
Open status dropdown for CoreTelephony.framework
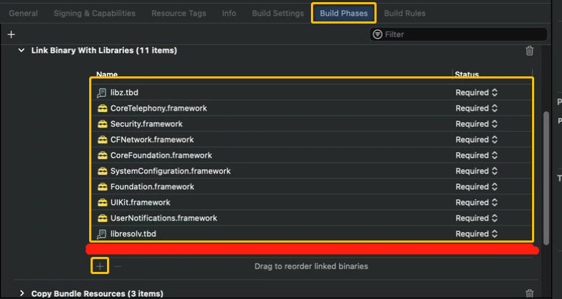click(x=476, y=108)
